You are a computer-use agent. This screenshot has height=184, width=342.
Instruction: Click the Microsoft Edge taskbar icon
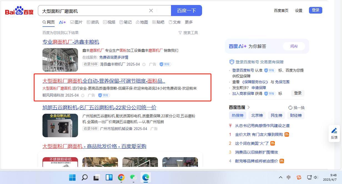tap(145, 177)
